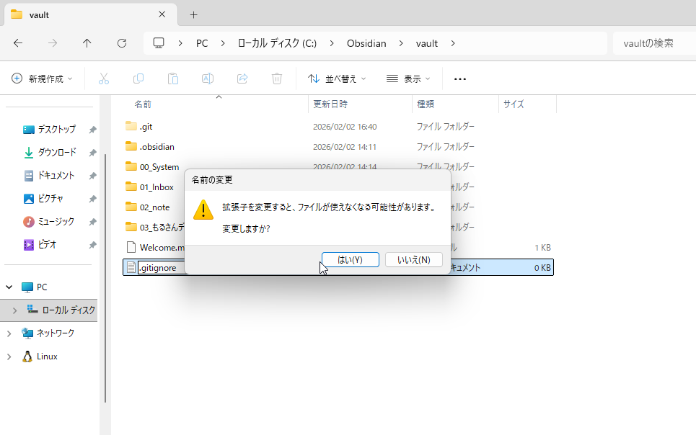Viewport: 696px width, 435px height.
Task: Add a new tab with plus button
Action: (x=193, y=14)
